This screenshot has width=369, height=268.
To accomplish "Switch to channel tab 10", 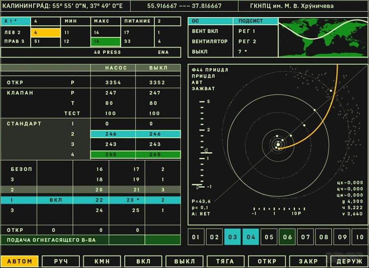I will (360, 237).
